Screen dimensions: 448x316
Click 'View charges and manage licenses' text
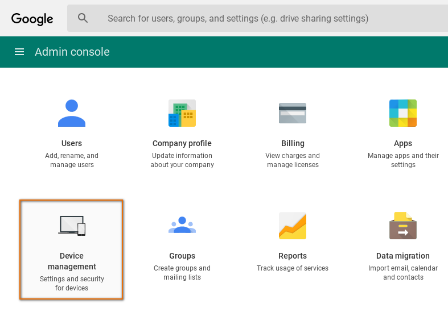point(293,160)
